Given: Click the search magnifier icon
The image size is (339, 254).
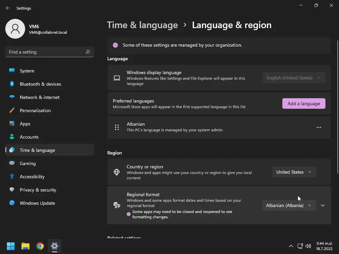Looking at the screenshot, I should [x=88, y=52].
